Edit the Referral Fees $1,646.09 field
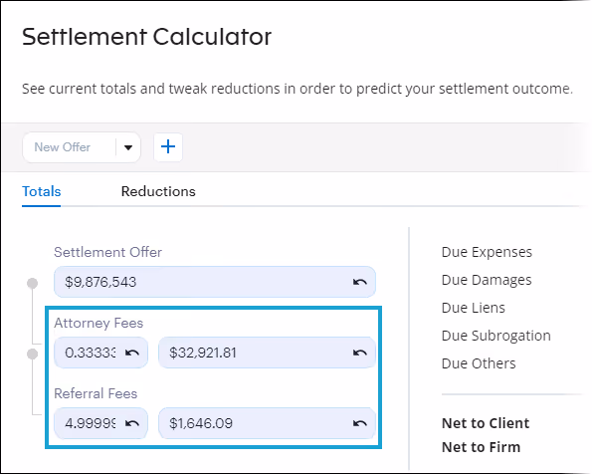Screen dimensions: 592x474 click(x=267, y=423)
